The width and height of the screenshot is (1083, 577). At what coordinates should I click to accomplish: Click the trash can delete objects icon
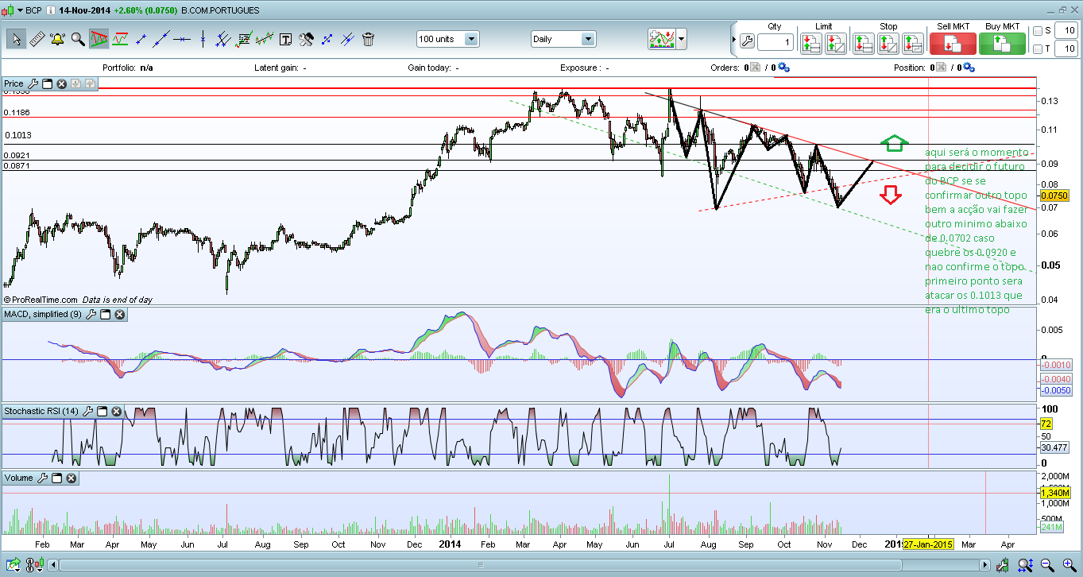tap(368, 39)
